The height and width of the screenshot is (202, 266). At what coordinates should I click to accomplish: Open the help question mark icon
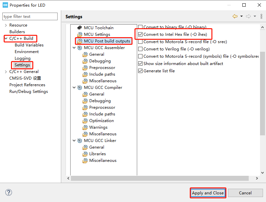click(x=9, y=193)
